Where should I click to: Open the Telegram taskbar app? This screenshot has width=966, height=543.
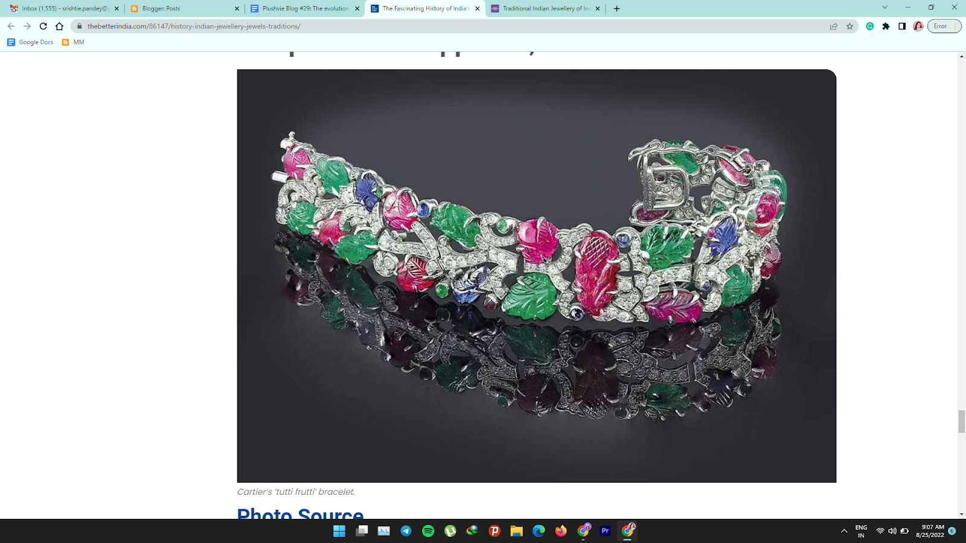406,531
